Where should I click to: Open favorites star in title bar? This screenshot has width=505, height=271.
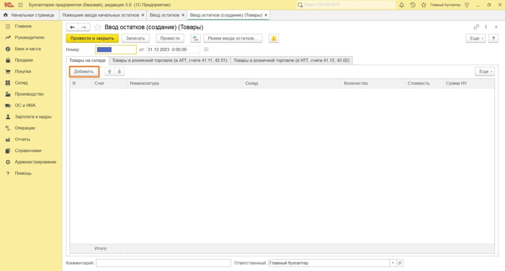pyautogui.click(x=423, y=5)
